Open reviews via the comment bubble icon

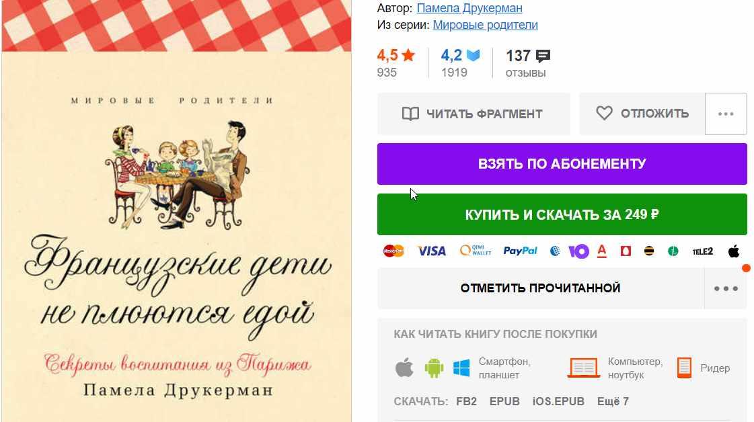pos(543,56)
